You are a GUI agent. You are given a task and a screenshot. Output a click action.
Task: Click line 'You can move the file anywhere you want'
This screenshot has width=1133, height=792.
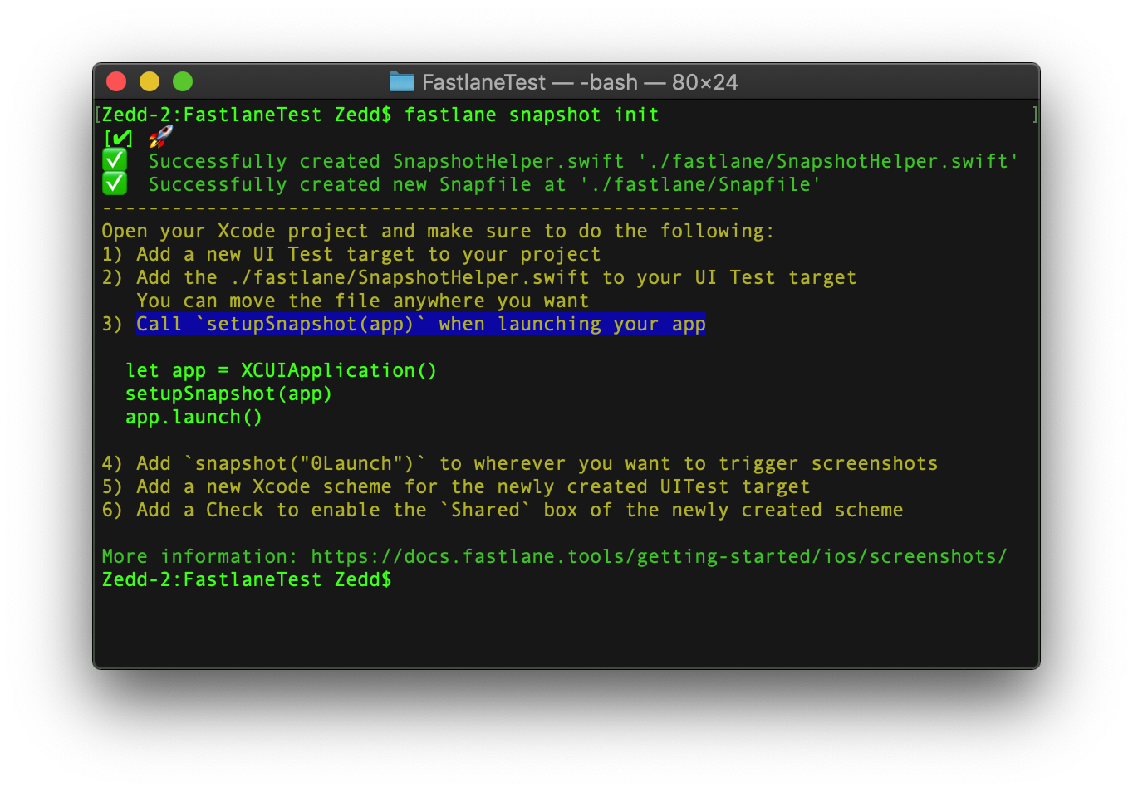pyautogui.click(x=363, y=301)
